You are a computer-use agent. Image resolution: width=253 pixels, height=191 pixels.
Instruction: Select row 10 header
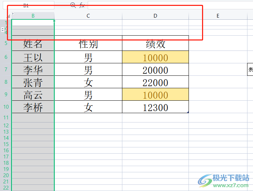6,107
